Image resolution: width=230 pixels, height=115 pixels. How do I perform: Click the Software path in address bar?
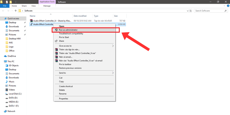point(28,11)
